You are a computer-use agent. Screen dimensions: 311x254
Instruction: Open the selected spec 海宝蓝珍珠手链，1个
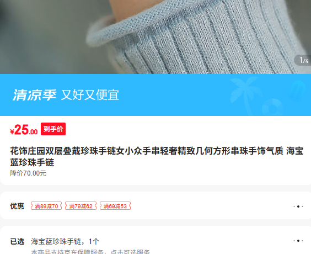point(65,241)
